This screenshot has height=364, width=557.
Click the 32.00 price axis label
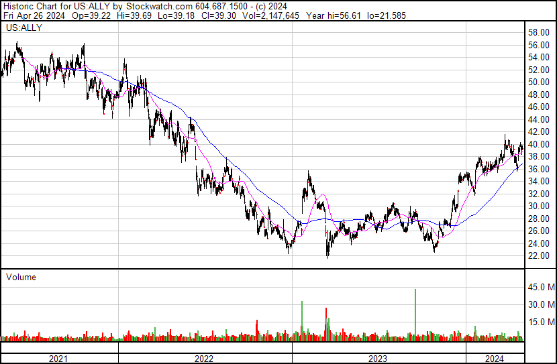click(538, 194)
